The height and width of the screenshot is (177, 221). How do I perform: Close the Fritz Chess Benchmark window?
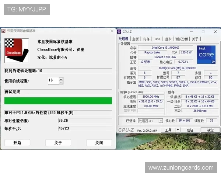click(112, 31)
